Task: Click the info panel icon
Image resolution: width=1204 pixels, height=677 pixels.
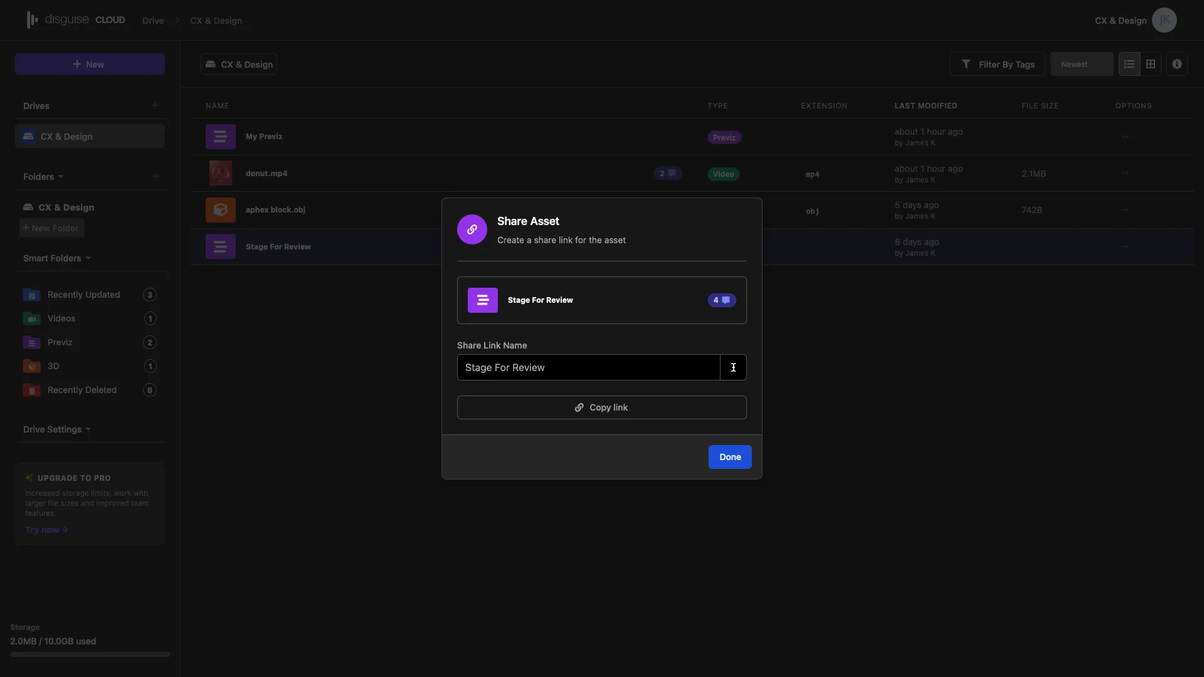Action: (x=1176, y=64)
